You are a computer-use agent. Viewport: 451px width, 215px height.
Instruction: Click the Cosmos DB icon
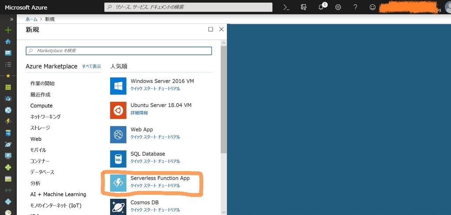click(118, 207)
